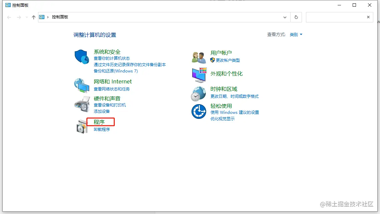Click the Control Panel icon in address bar

pyautogui.click(x=42, y=17)
